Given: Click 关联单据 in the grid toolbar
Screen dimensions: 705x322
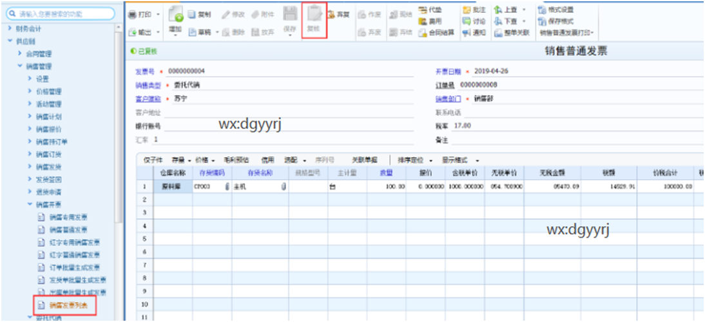Looking at the screenshot, I should pyautogui.click(x=365, y=160).
